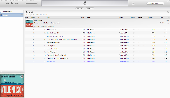Sort by the Year column header
The width and height of the screenshot is (170, 98).
pos(82,17)
